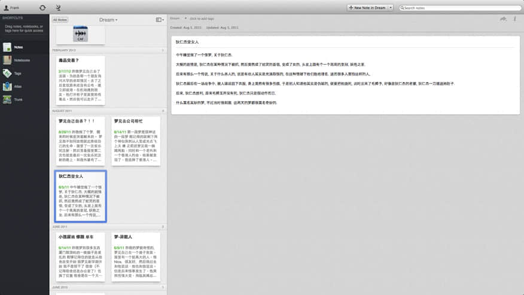Screen dimensions: 524x295
Task: Click New Note in Dream button
Action: coord(367,8)
